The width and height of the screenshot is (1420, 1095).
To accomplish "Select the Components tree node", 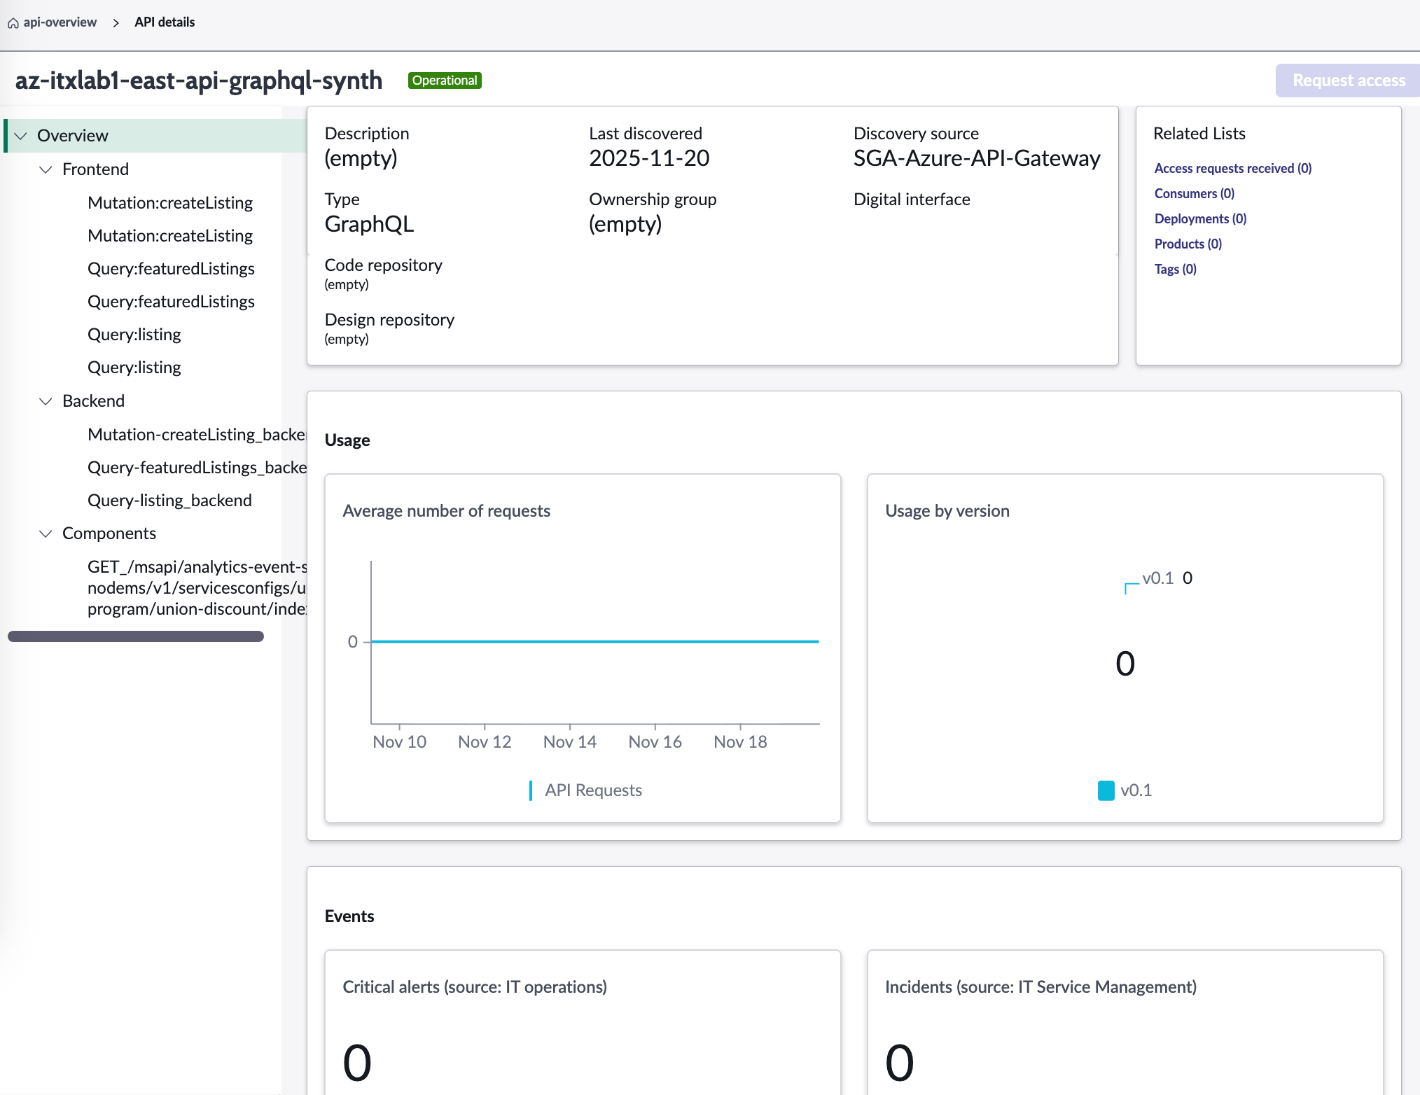I will coord(109,533).
